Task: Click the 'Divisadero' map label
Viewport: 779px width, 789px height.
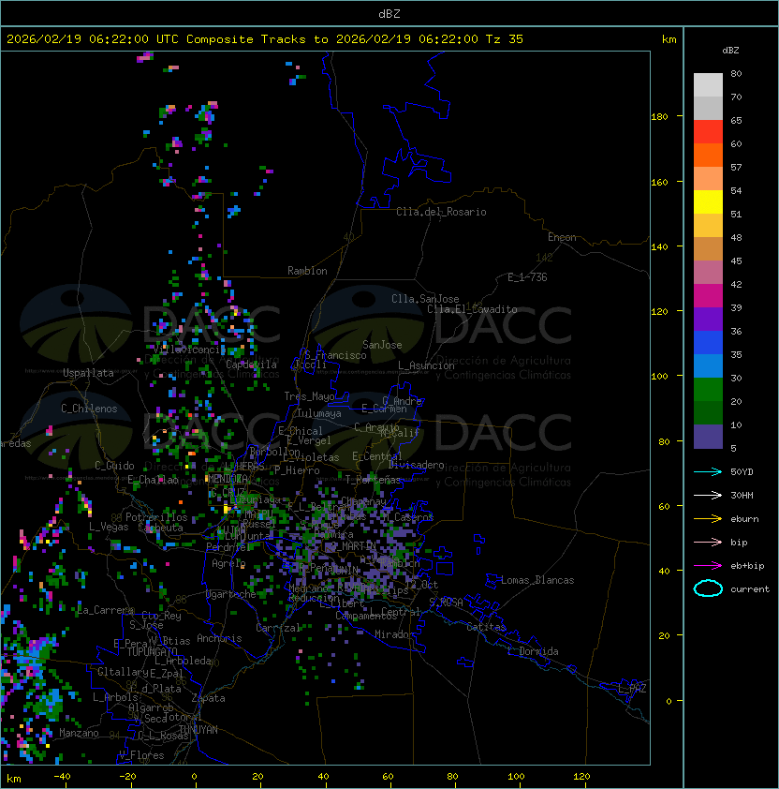Action: [417, 465]
